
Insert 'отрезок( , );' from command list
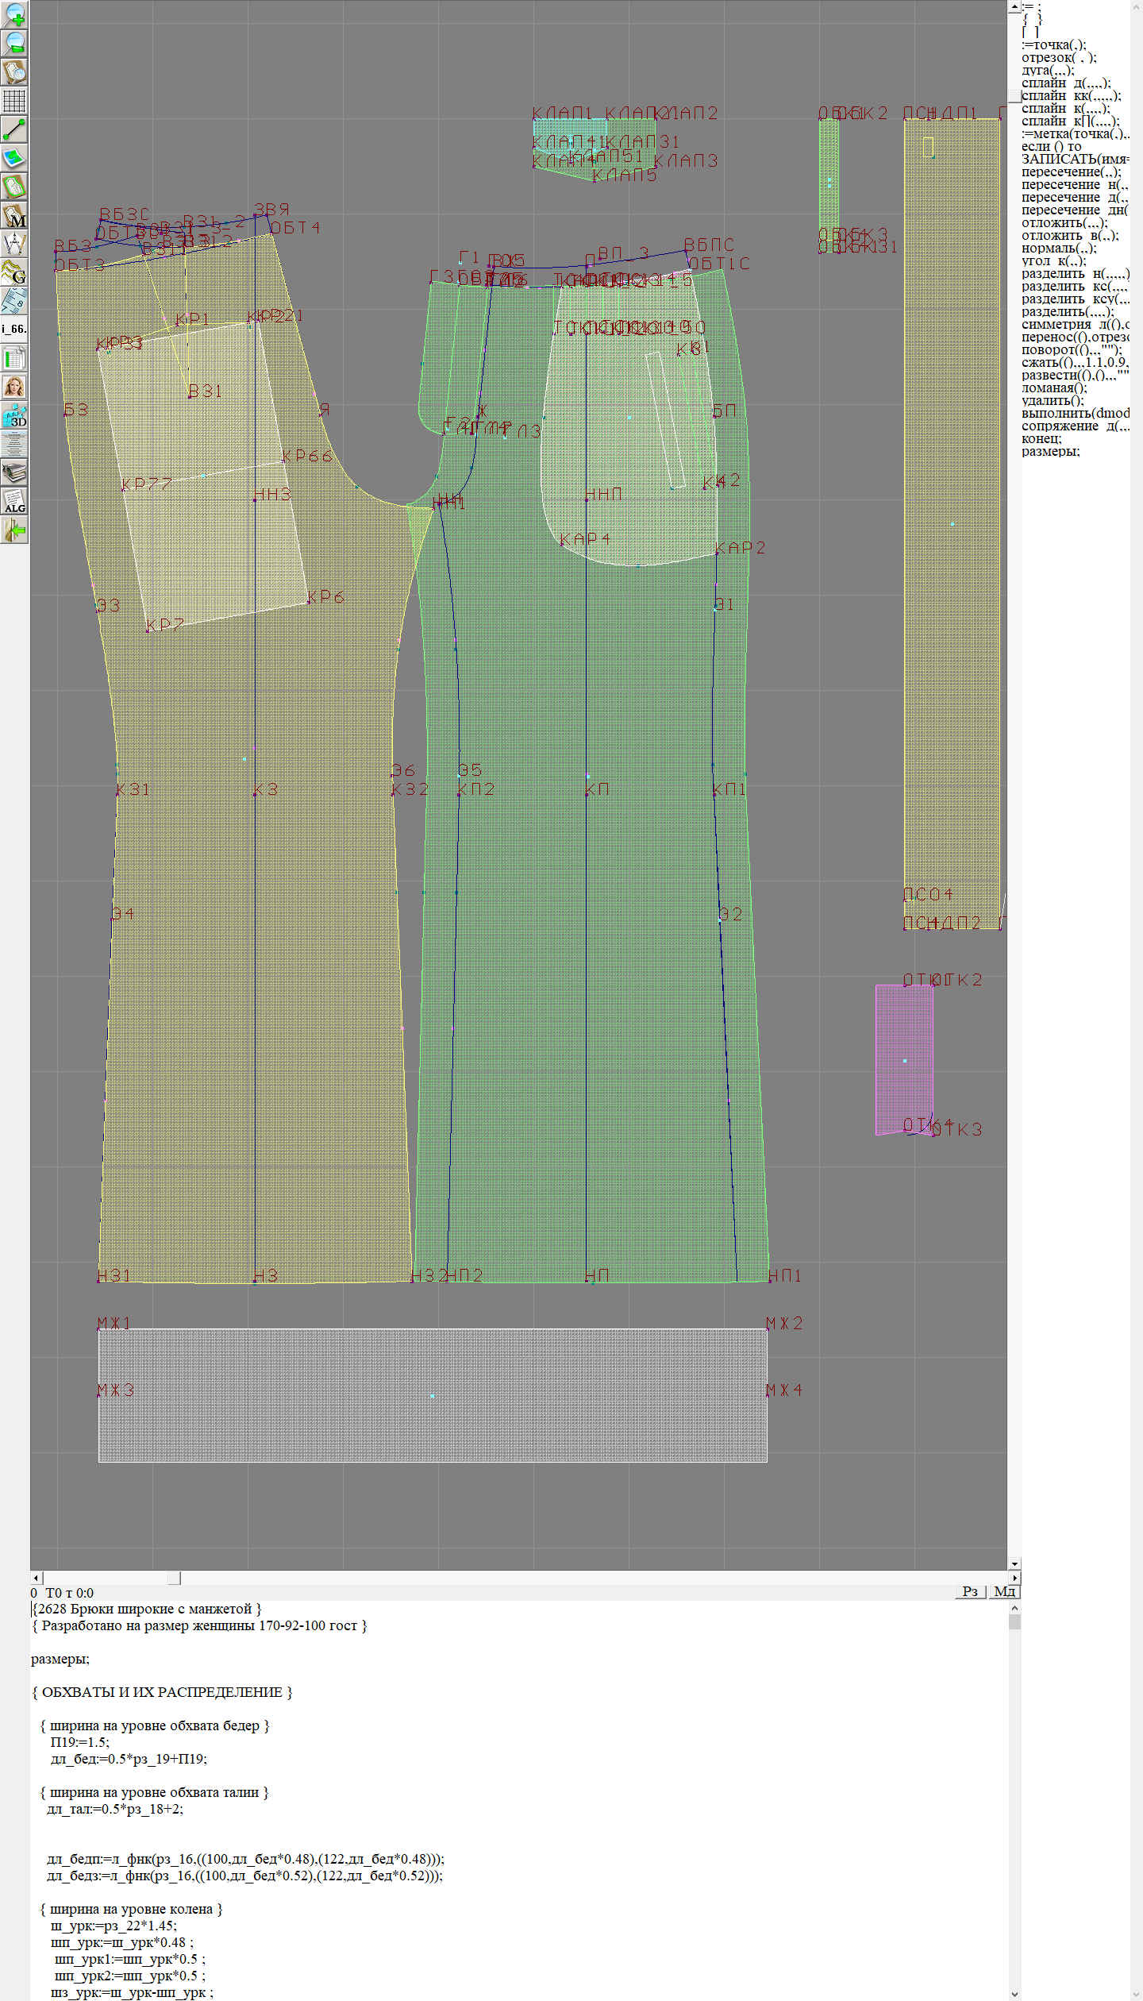pyautogui.click(x=1058, y=57)
